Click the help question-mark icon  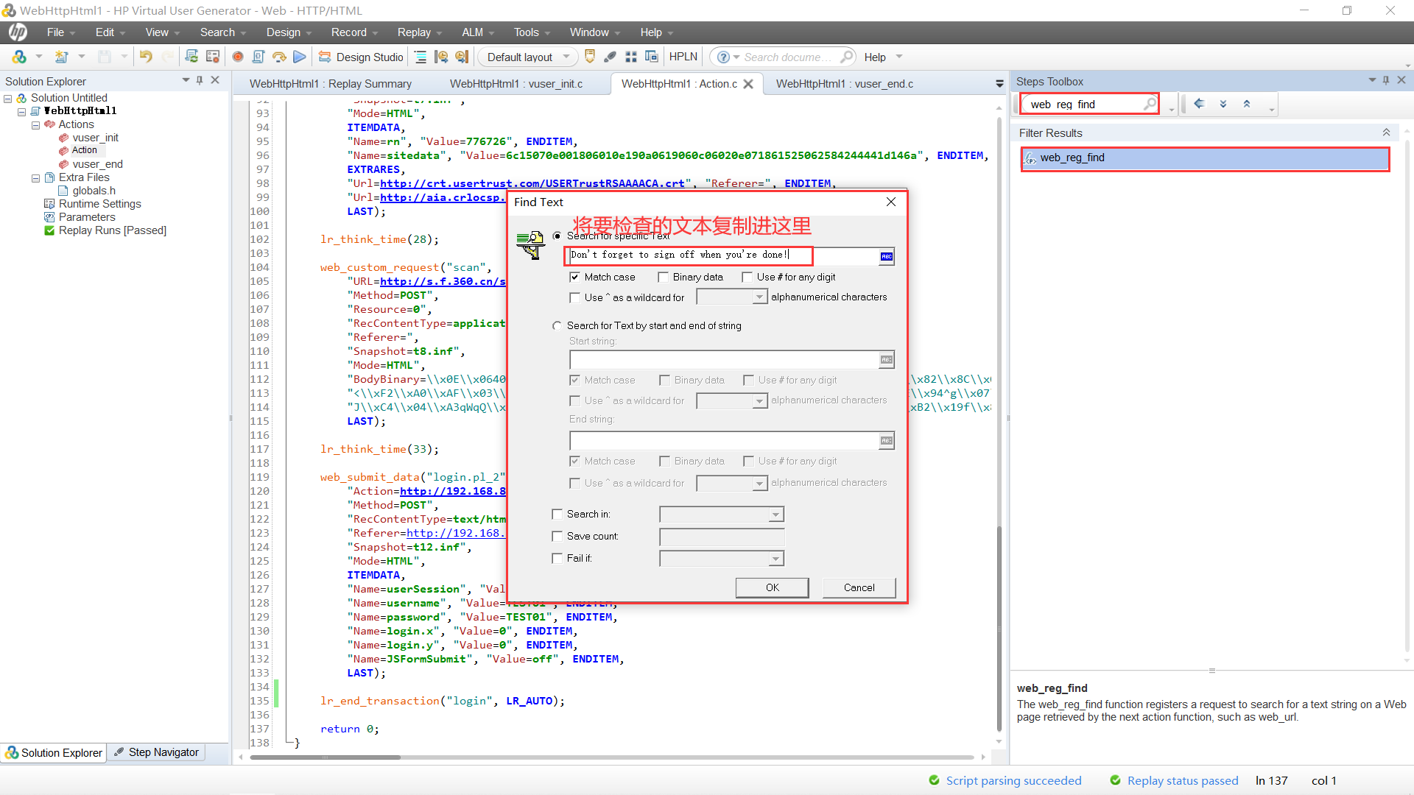pyautogui.click(x=723, y=57)
